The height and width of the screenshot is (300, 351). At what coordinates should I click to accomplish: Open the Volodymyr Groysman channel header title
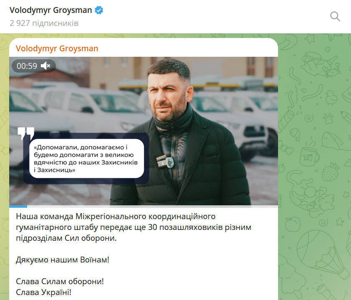[x=51, y=10]
